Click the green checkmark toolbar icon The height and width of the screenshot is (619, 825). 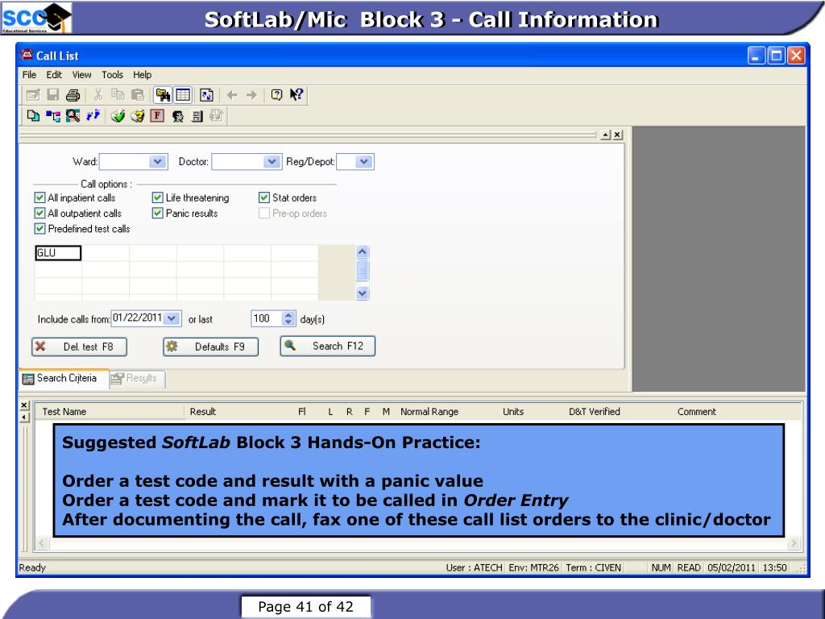(x=118, y=116)
